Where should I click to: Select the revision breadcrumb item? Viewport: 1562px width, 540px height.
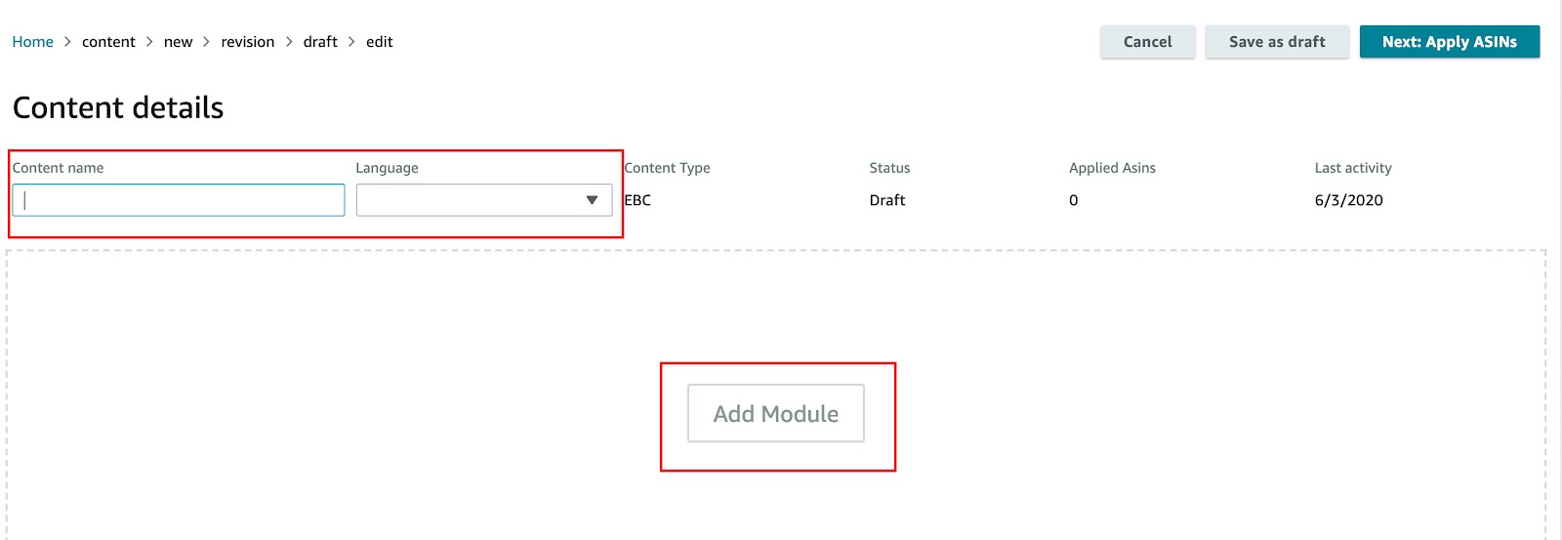[x=247, y=42]
